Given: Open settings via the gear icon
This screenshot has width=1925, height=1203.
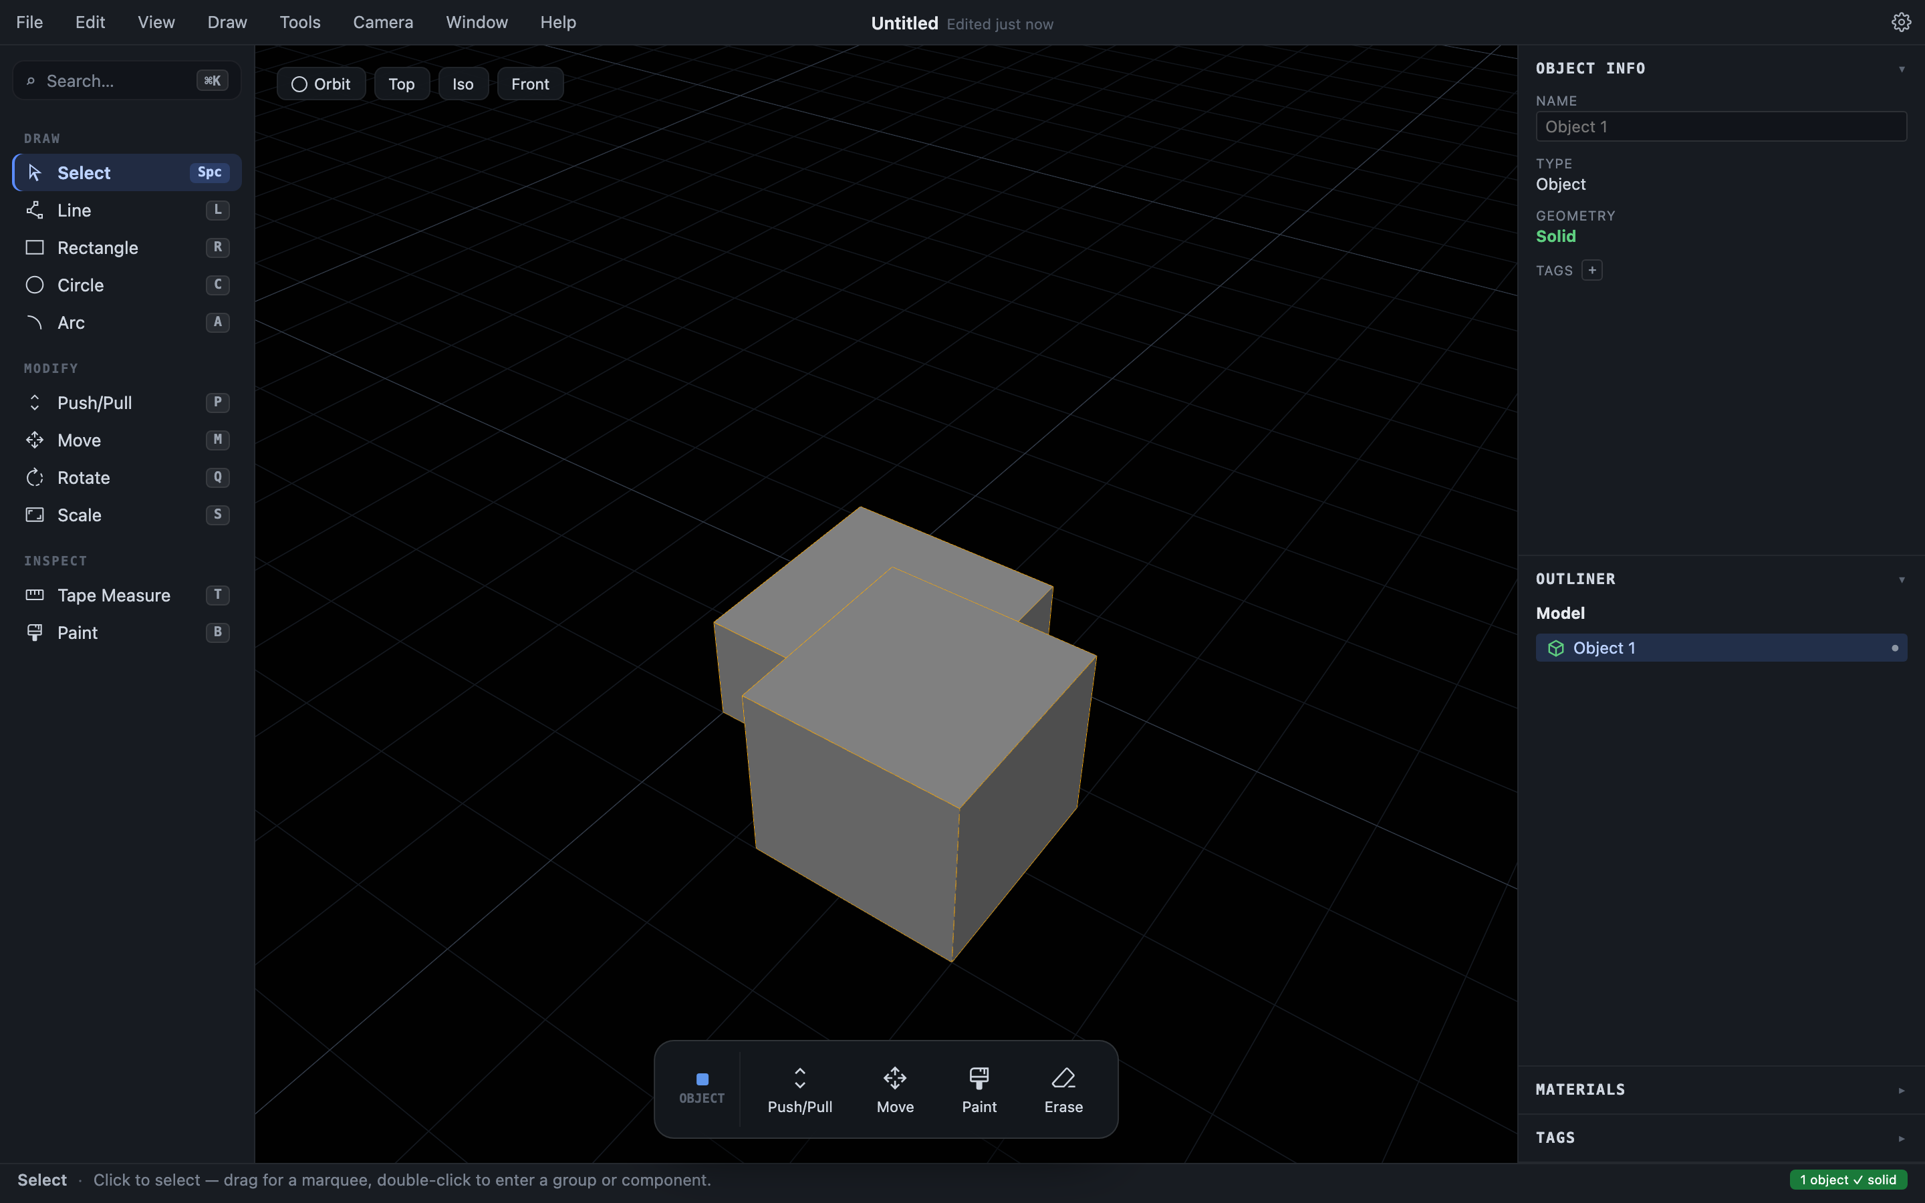Looking at the screenshot, I should point(1900,22).
